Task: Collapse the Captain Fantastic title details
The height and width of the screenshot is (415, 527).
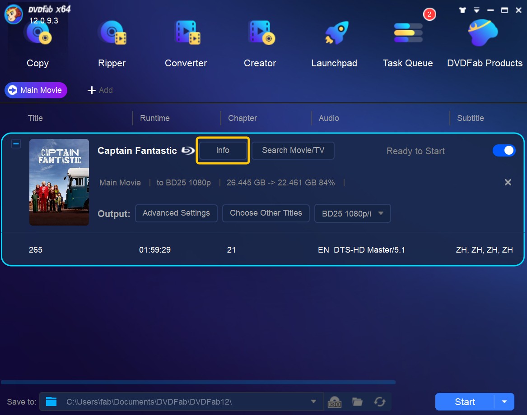Action: tap(16, 143)
